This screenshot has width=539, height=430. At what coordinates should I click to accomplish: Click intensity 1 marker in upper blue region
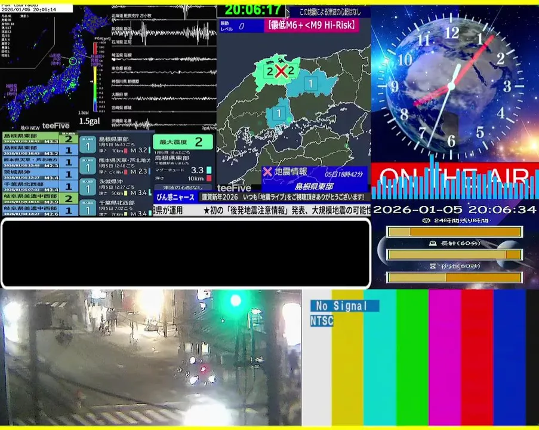[311, 84]
